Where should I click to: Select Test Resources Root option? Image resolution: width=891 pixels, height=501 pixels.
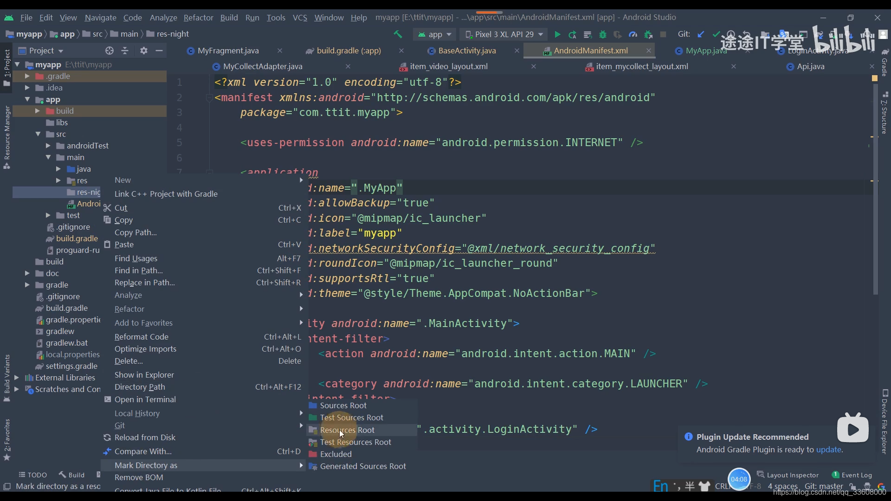pos(362,442)
